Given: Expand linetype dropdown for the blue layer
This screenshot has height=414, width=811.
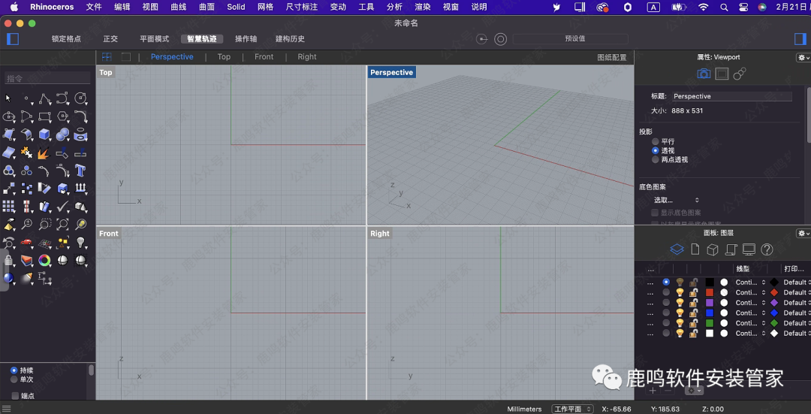Looking at the screenshot, I should coord(764,313).
